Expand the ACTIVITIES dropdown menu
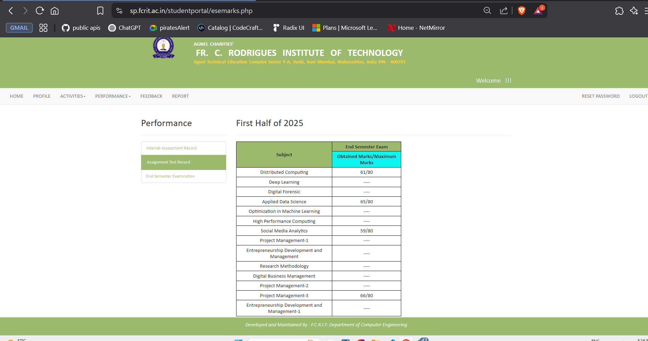The height and width of the screenshot is (341, 648). pyautogui.click(x=73, y=96)
